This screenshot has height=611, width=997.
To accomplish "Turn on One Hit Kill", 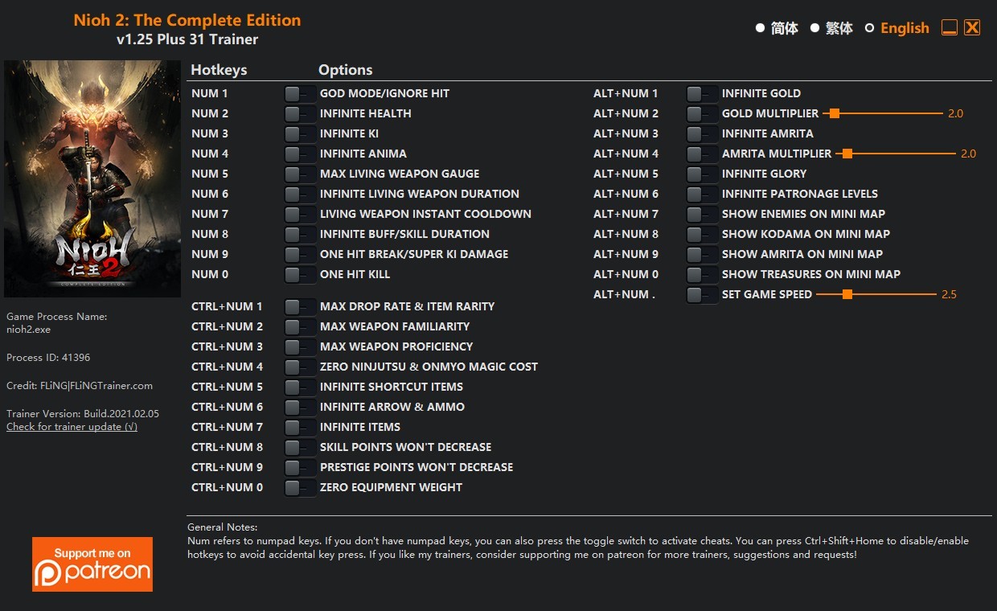I will point(300,275).
